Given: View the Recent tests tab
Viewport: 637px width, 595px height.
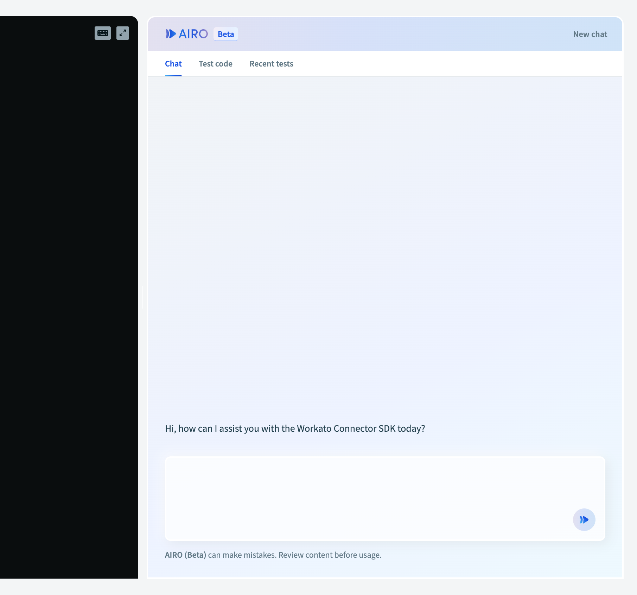Looking at the screenshot, I should click(x=271, y=64).
